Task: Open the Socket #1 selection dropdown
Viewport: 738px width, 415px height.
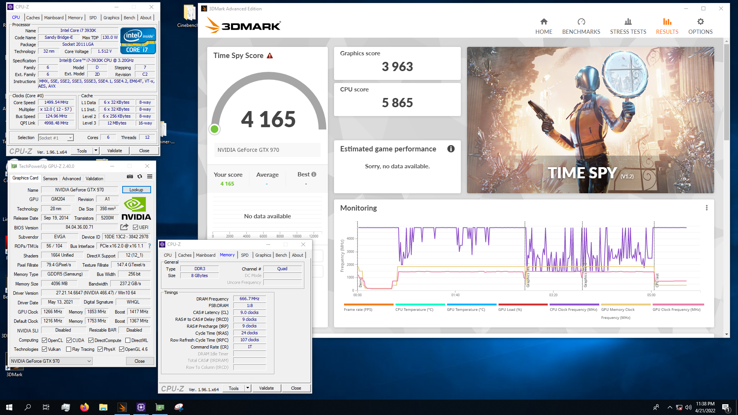Action: point(56,138)
